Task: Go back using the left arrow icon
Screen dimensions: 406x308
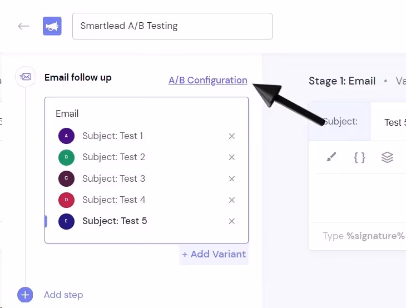Action: (23, 26)
